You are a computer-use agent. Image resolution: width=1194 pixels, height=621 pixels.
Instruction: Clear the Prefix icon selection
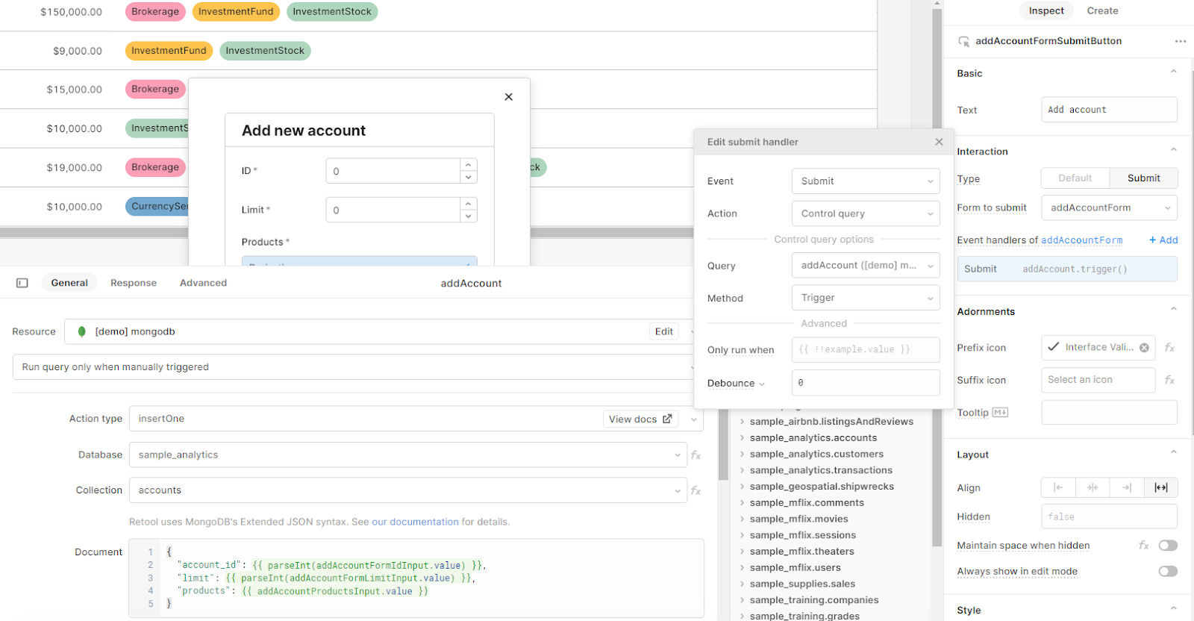click(x=1144, y=348)
